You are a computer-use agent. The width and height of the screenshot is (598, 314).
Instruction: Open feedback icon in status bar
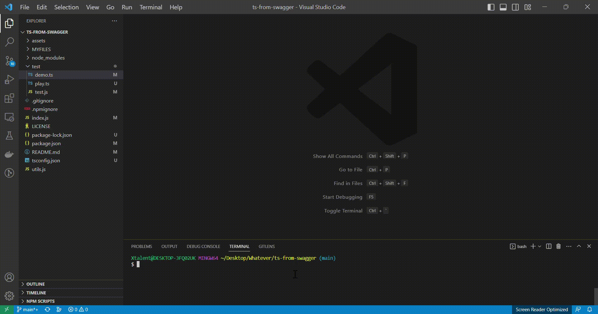[x=578, y=310]
